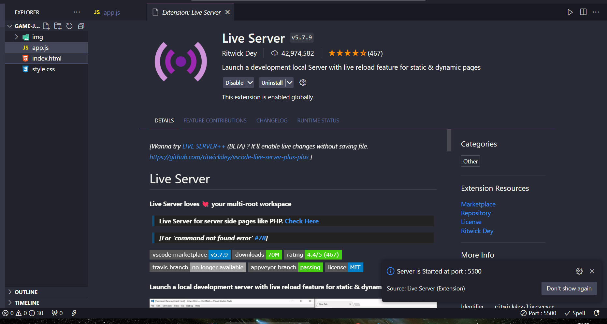
Task: Click the New Folder icon in Explorer
Action: point(58,26)
